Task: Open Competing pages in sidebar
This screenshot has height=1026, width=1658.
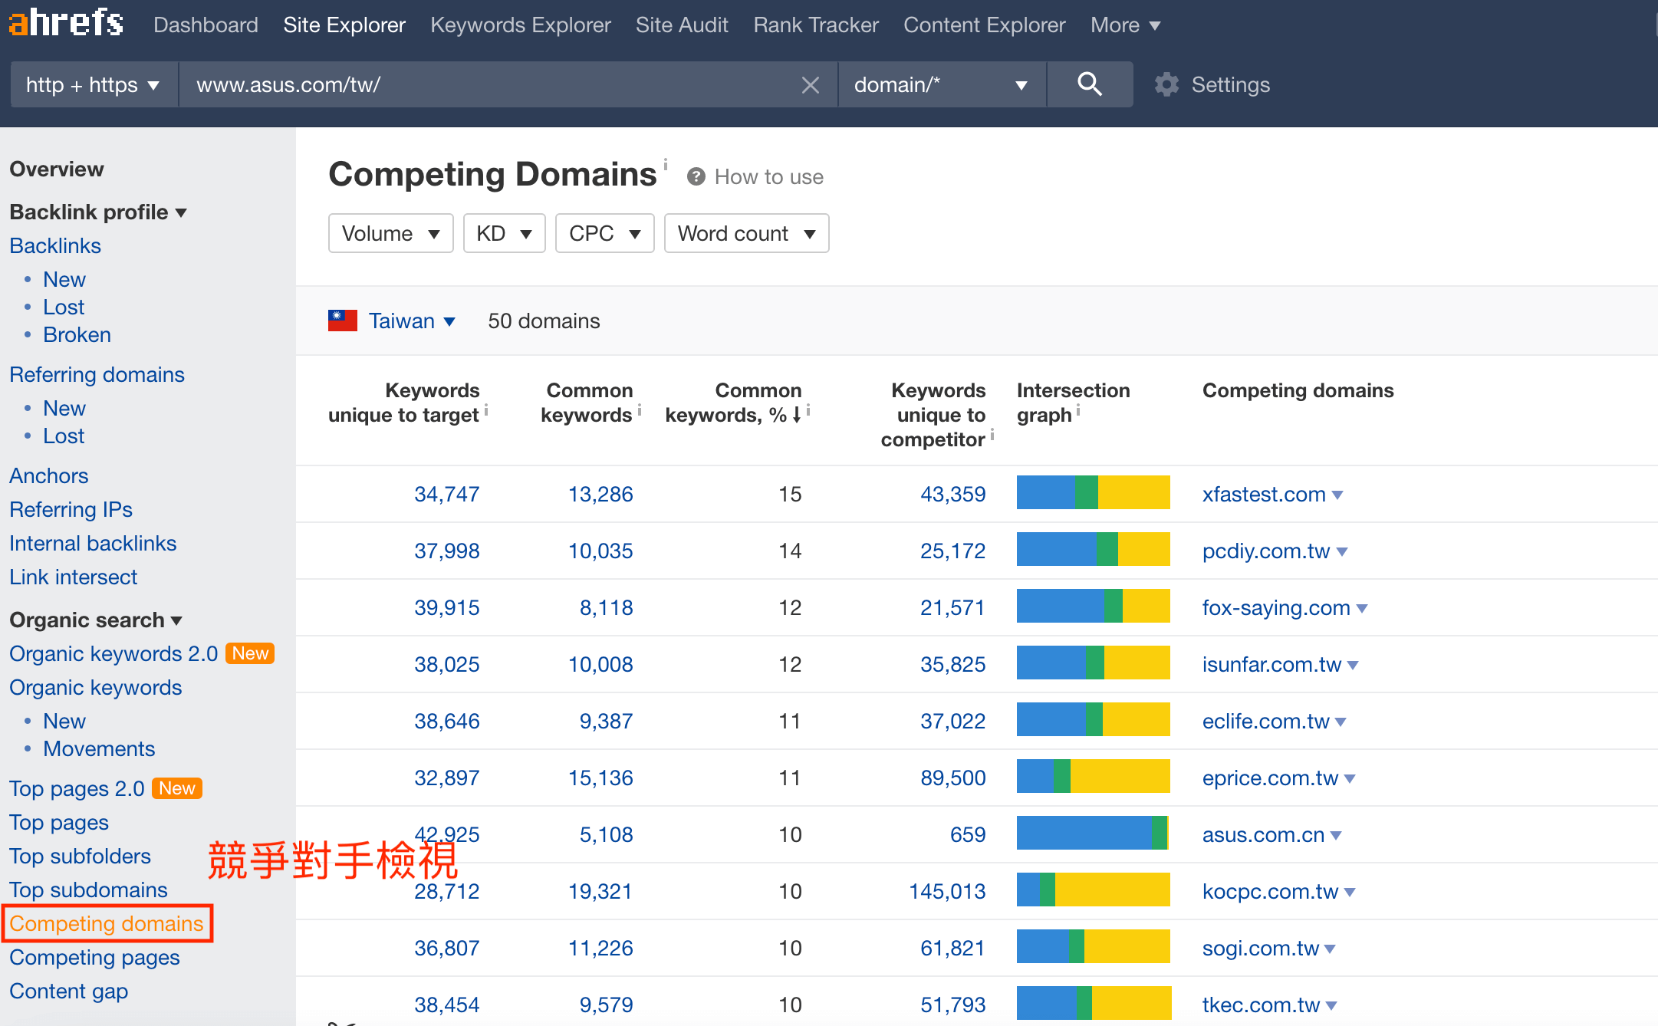Action: 94,957
